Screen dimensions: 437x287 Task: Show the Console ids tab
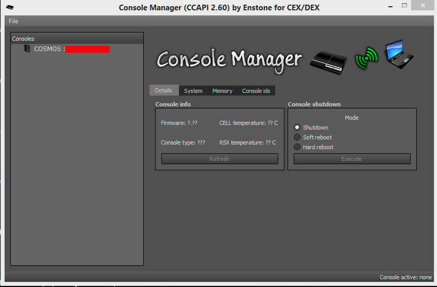point(256,91)
